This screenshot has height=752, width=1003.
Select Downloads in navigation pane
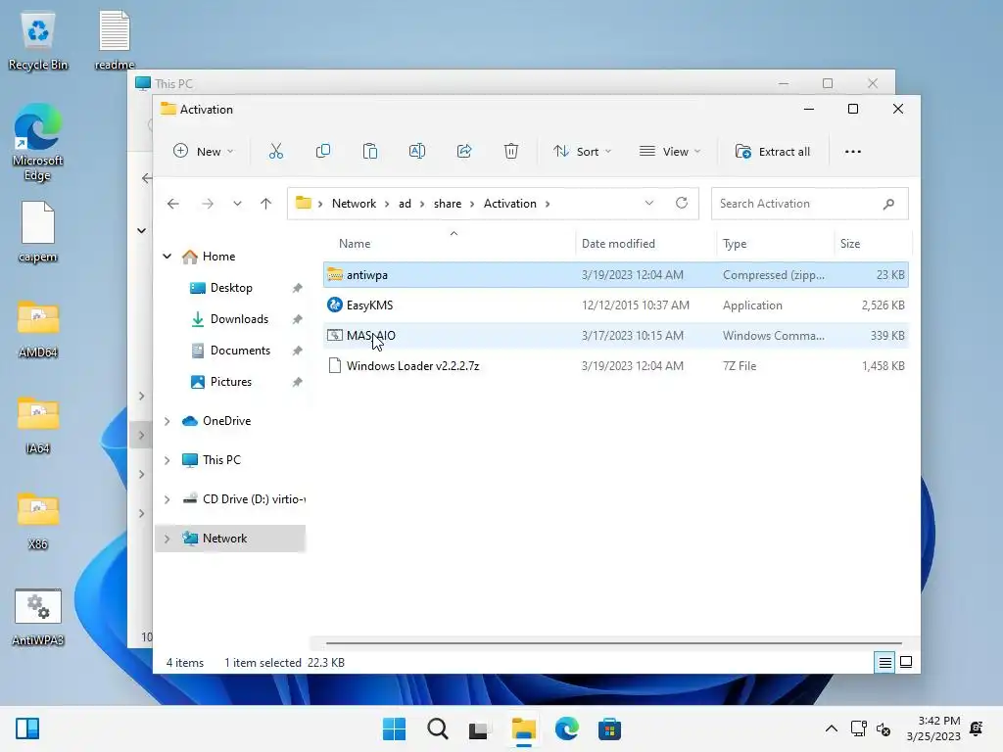tap(239, 319)
